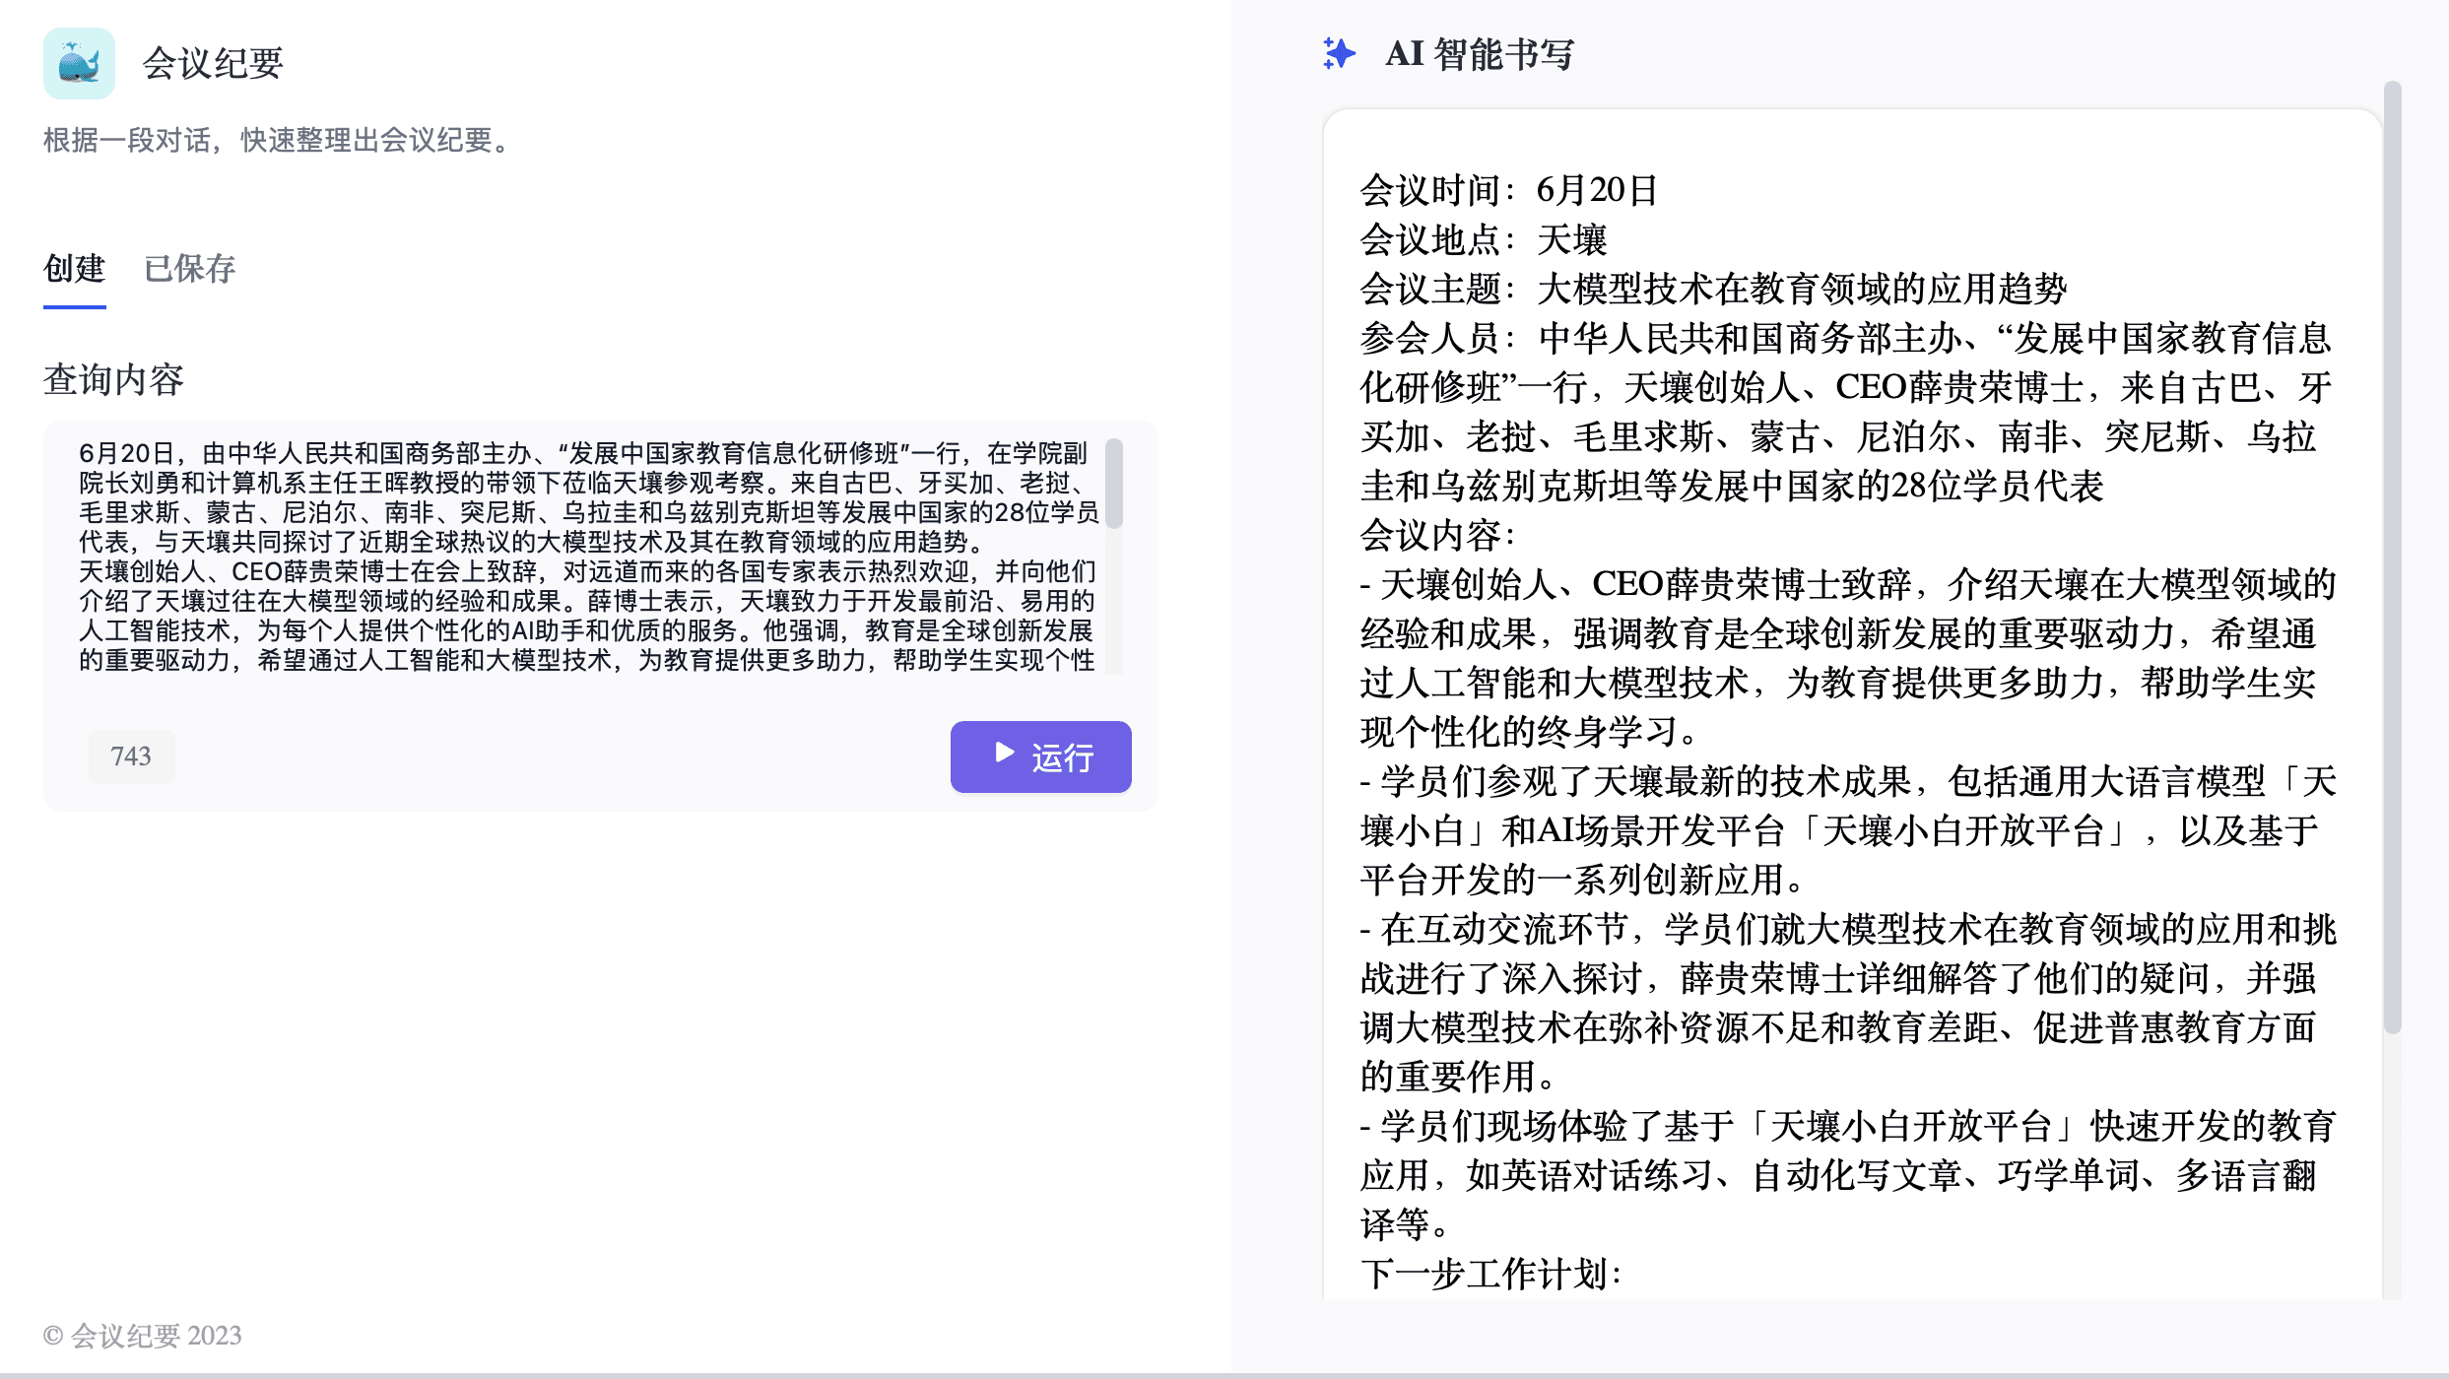Screen dimensions: 2449x1379
Task: Click the 查询内容 section label
Action: pyautogui.click(x=113, y=380)
